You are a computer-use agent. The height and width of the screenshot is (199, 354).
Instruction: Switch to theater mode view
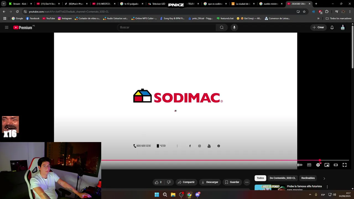click(336, 165)
